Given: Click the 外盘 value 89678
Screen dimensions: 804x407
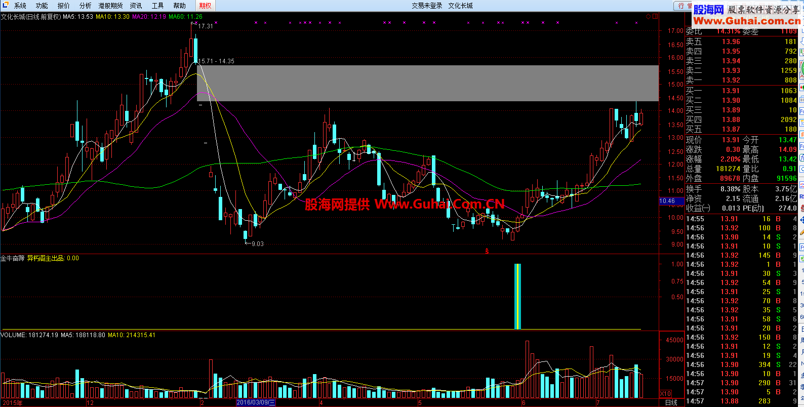Looking at the screenshot, I should point(730,179).
